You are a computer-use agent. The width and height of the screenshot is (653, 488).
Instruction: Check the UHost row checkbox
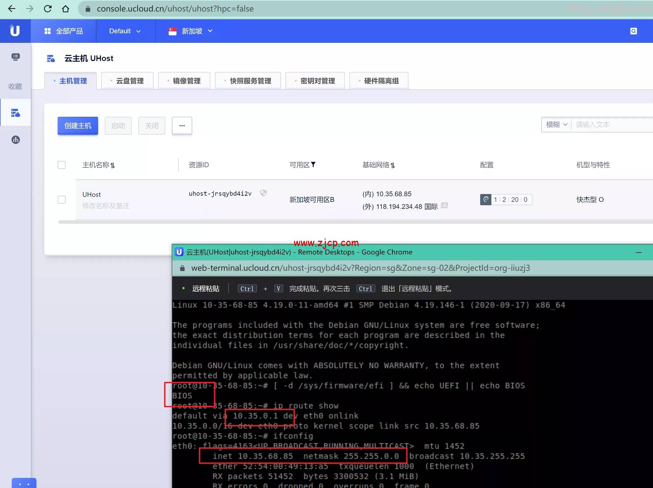click(x=62, y=200)
